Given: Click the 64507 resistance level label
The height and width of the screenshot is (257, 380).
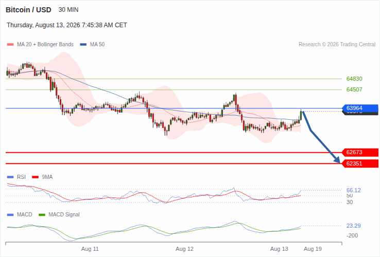Looking at the screenshot, I should tap(354, 89).
